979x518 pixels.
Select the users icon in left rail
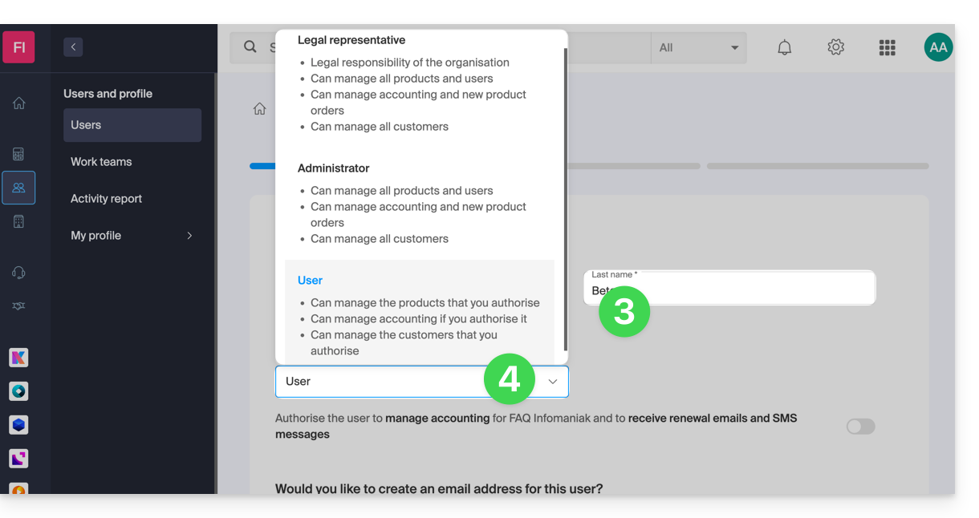pos(18,188)
